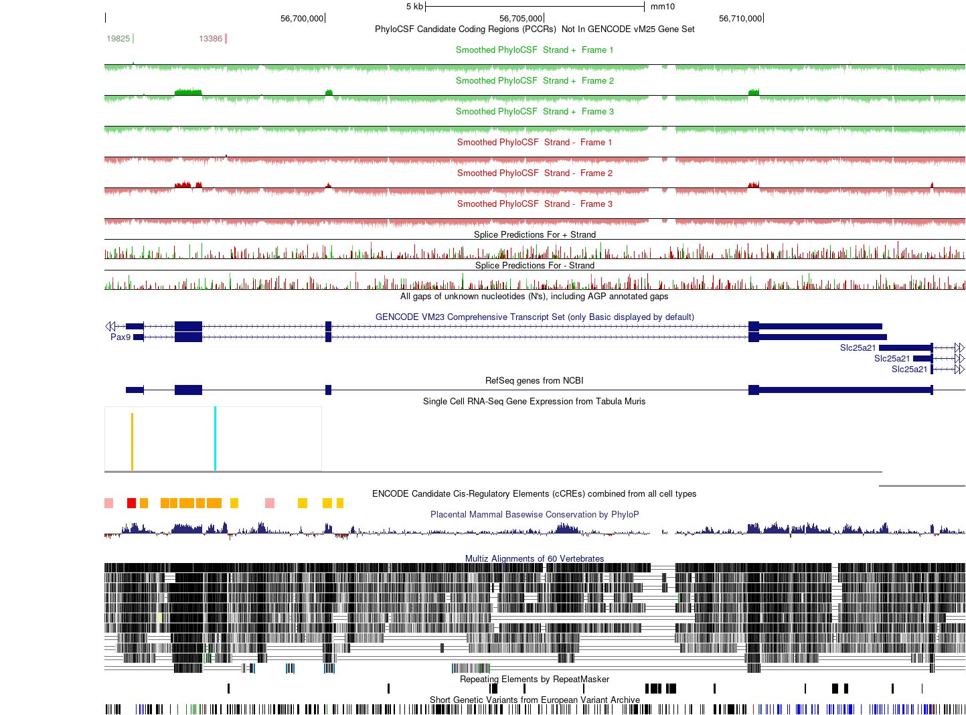Open Smoothed PhyloCSF Strand - Frame 3 title
The image size is (966, 715).
[x=534, y=204]
